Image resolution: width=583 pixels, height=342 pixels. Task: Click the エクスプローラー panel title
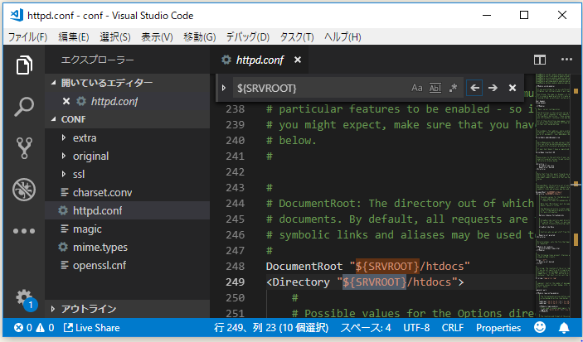click(97, 60)
